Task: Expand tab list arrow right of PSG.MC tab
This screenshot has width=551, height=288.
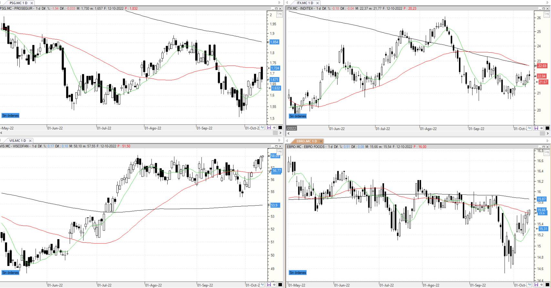Action: click(x=279, y=3)
